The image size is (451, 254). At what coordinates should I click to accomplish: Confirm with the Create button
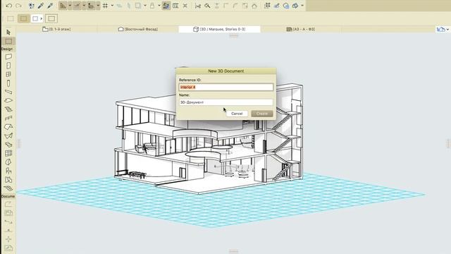click(262, 114)
